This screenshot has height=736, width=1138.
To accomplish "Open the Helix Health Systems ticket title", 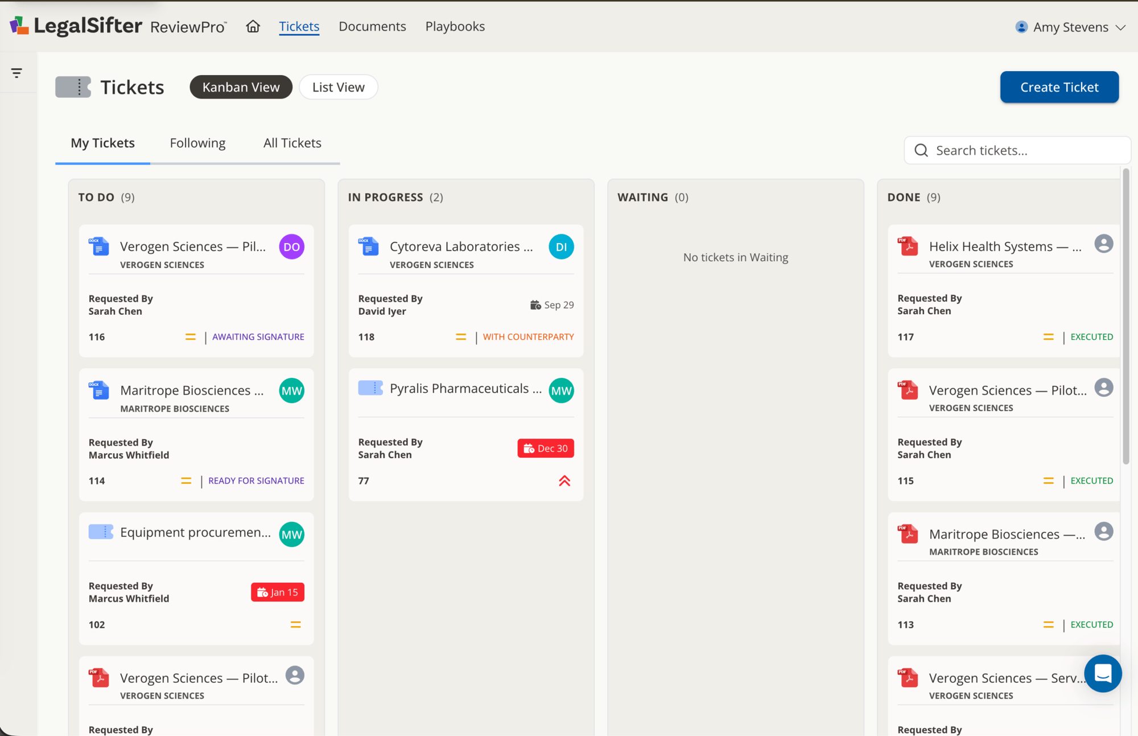I will (1005, 246).
